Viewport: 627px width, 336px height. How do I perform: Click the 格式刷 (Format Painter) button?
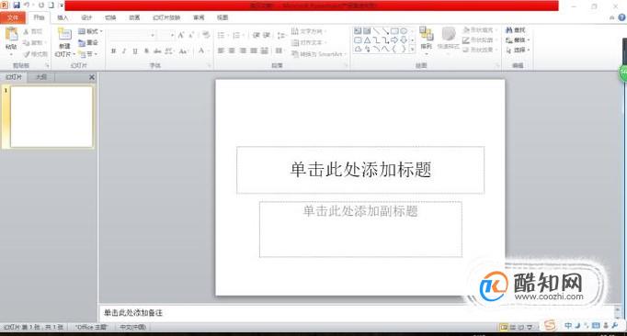35,53
